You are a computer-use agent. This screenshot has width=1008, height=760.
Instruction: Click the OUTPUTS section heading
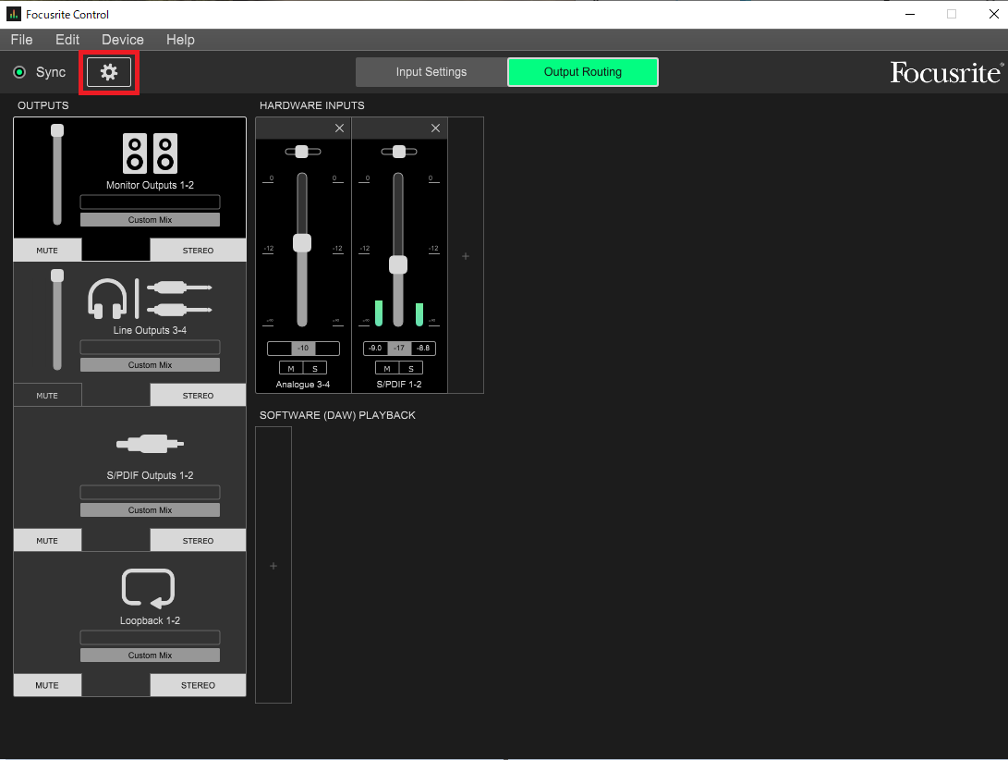(x=43, y=105)
